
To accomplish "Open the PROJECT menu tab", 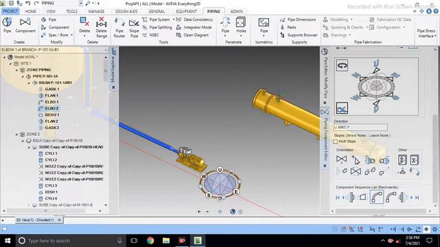I will 10,11.
